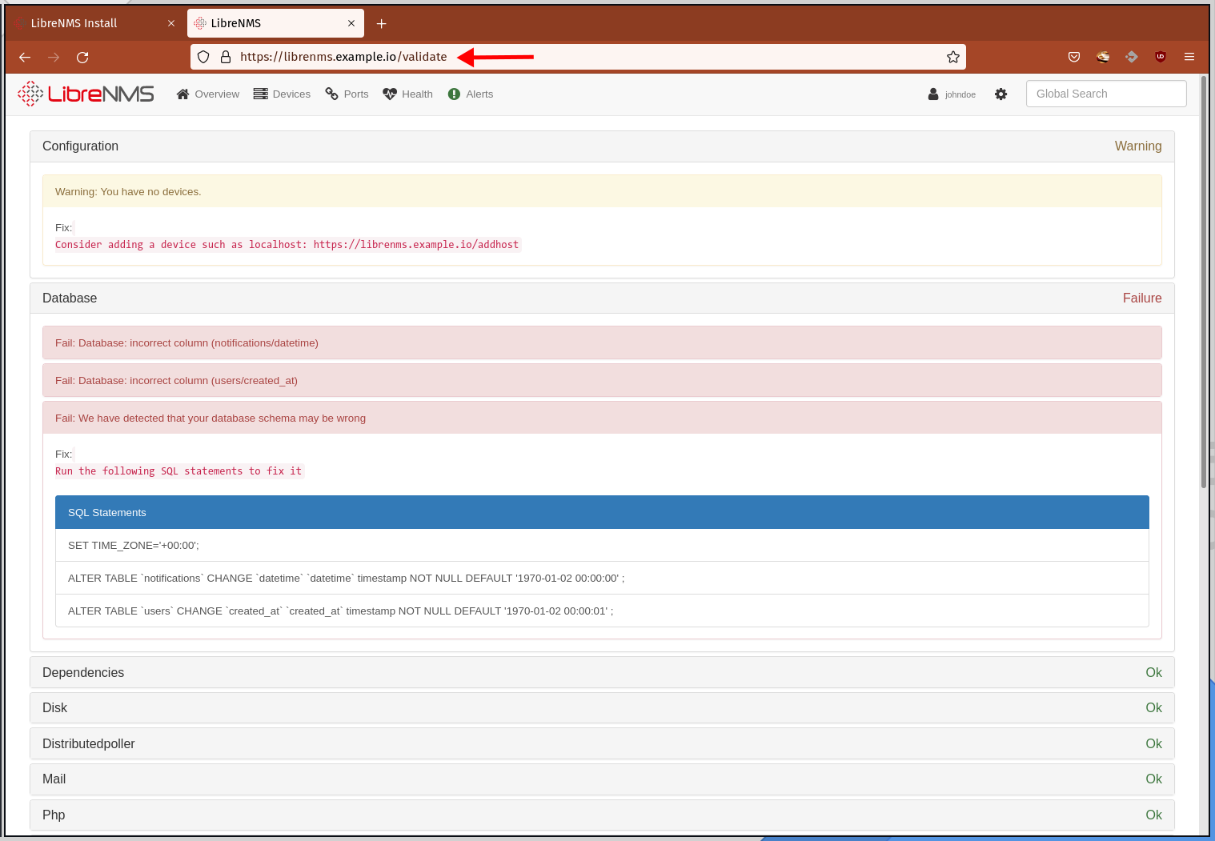Click the LibreNMS logo

coord(86,94)
